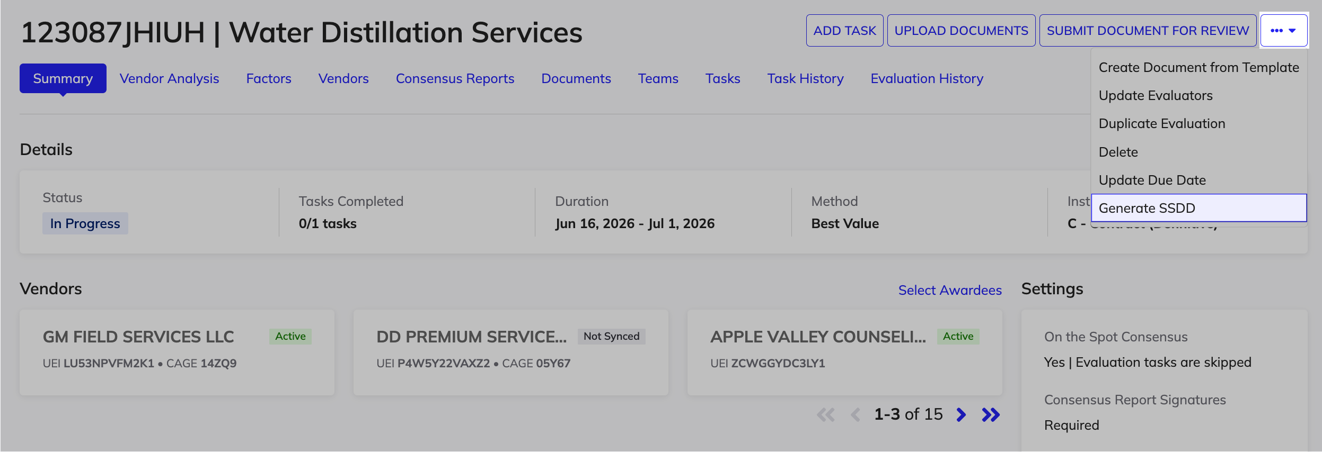
Task: Click the 0/1 tasks value
Action: pyautogui.click(x=328, y=223)
